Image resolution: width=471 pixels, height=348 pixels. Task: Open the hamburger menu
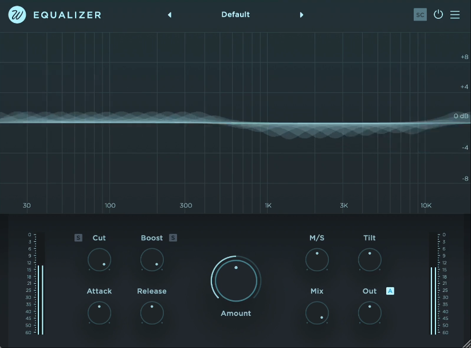(x=455, y=15)
